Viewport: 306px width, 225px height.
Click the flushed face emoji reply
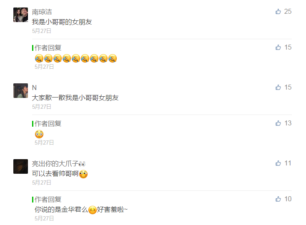[39, 134]
